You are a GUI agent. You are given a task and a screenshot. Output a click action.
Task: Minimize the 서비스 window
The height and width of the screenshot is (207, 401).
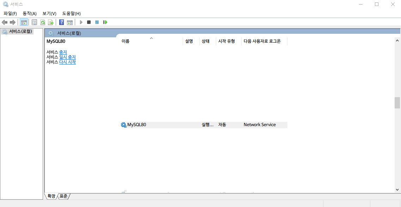361,4
